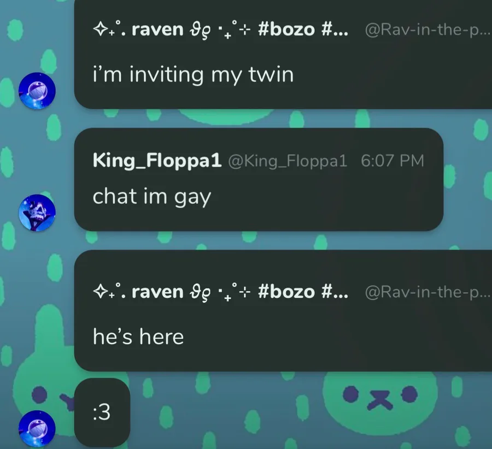Select the King_Floppa1 display name
Viewport: 492px width, 449px height.
click(x=157, y=161)
